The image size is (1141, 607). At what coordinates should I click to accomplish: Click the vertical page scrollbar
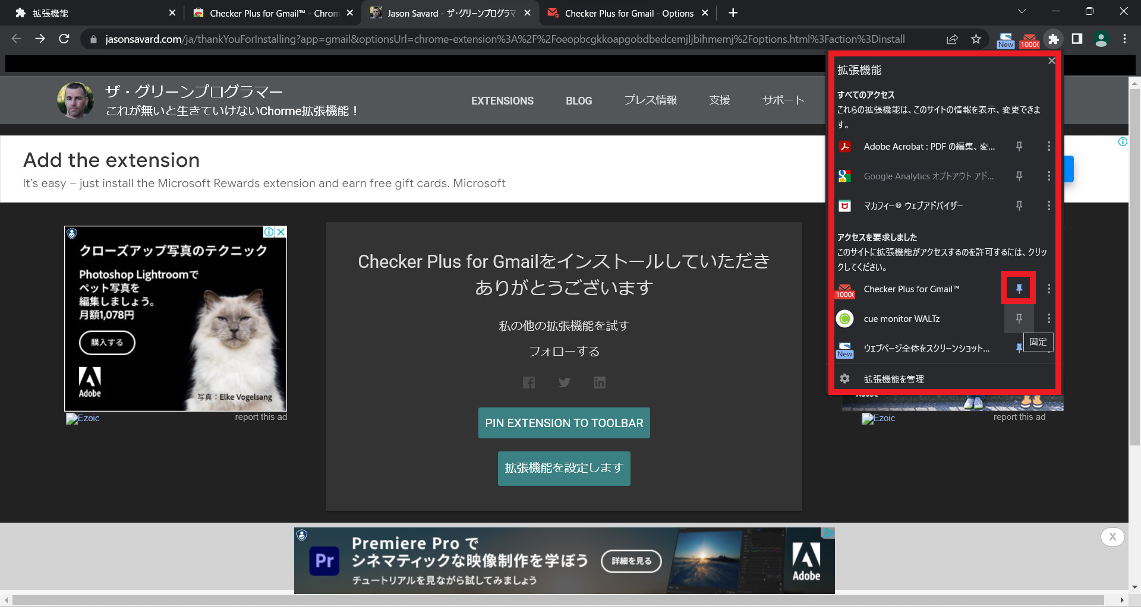1134,267
